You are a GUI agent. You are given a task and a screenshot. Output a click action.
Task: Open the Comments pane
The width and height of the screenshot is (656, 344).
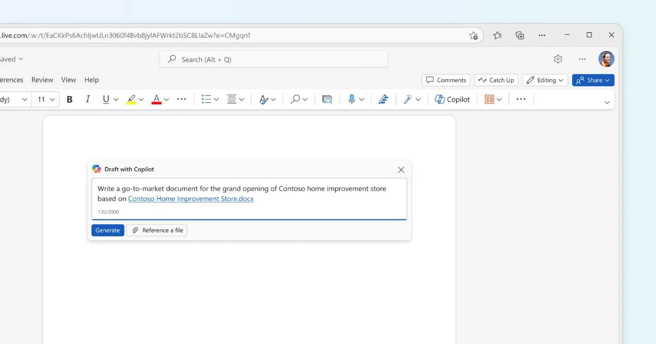tap(446, 80)
